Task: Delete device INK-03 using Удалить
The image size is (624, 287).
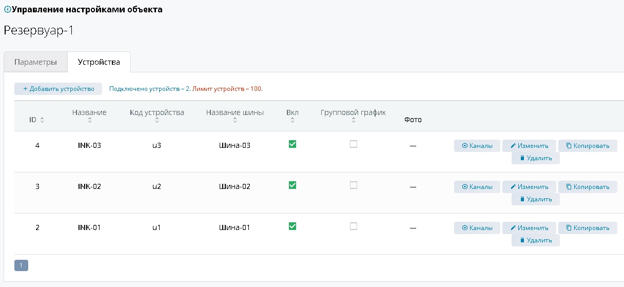Action: point(535,158)
